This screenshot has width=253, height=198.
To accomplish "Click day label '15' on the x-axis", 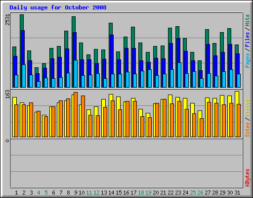I will click(119, 193).
